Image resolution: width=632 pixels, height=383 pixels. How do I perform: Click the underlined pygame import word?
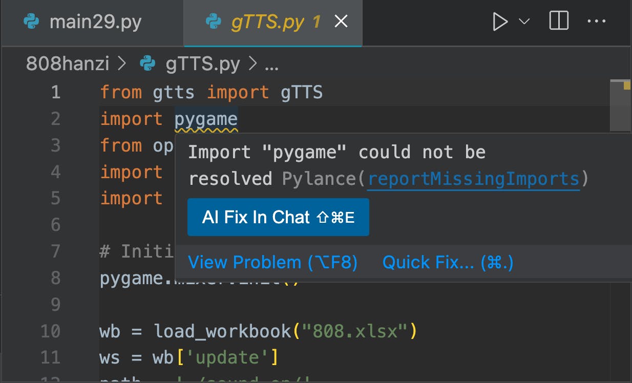[x=206, y=119]
